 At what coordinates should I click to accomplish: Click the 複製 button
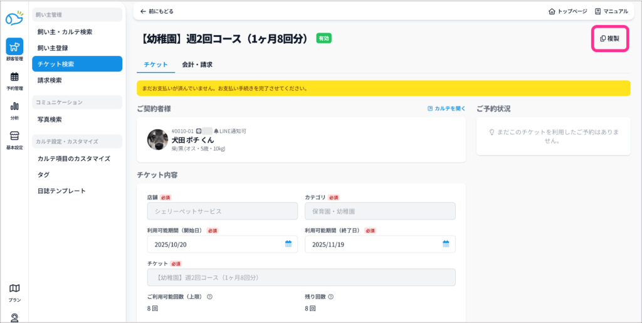tap(610, 39)
